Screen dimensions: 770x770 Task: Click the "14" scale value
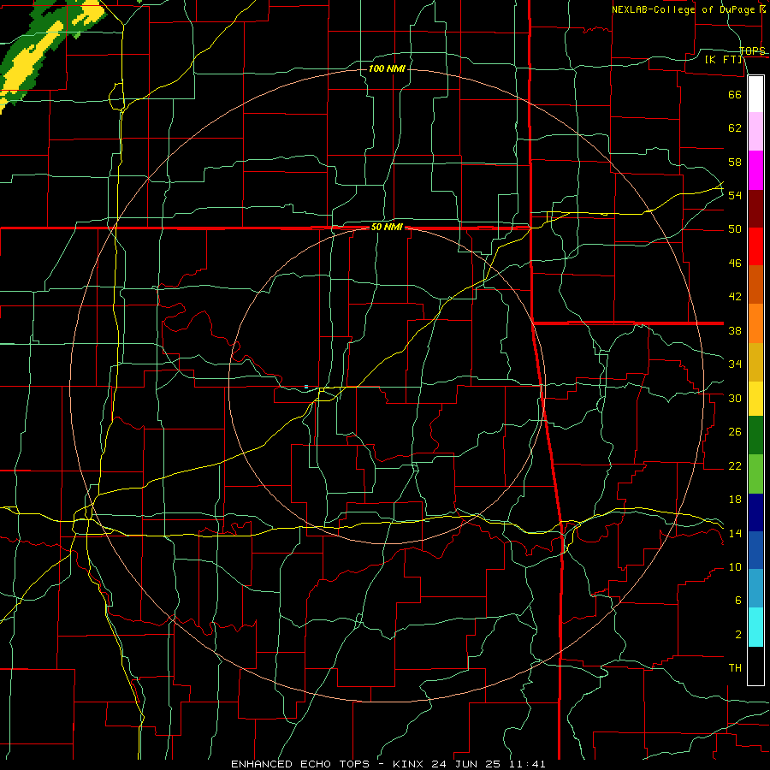click(x=735, y=533)
